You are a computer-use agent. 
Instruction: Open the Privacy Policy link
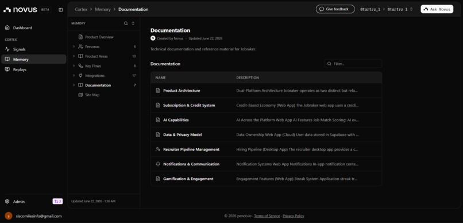(x=293, y=216)
